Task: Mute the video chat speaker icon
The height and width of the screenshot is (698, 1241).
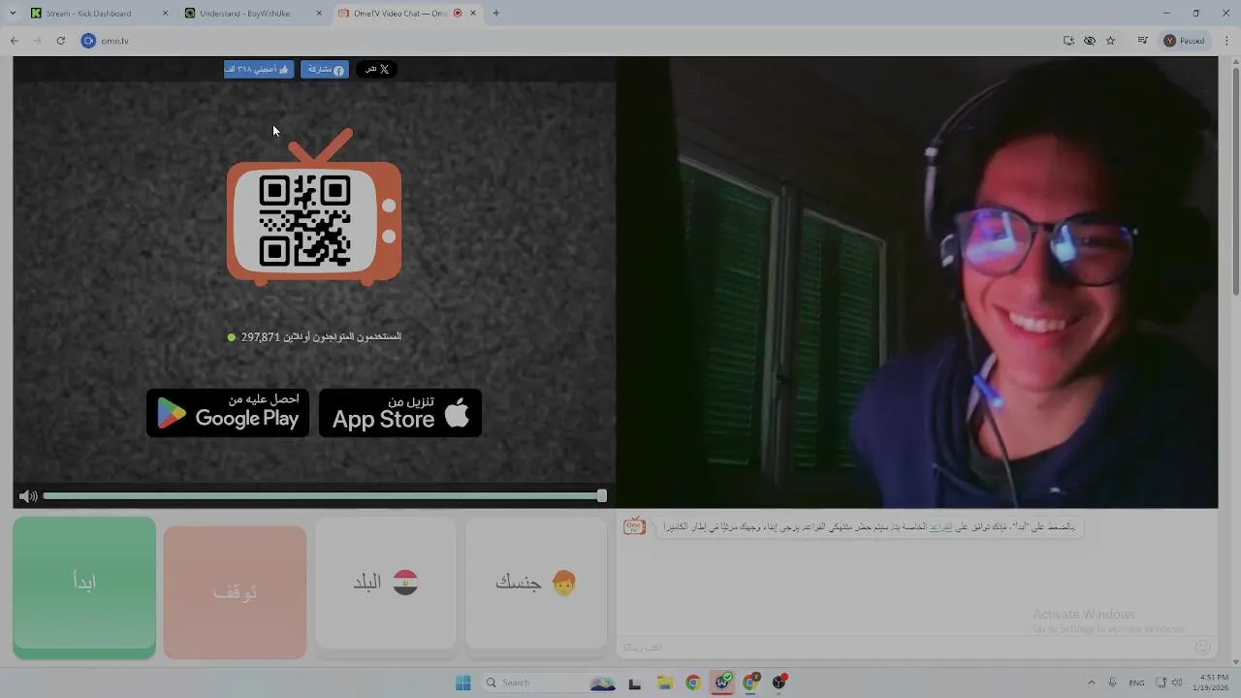Action: tap(28, 496)
